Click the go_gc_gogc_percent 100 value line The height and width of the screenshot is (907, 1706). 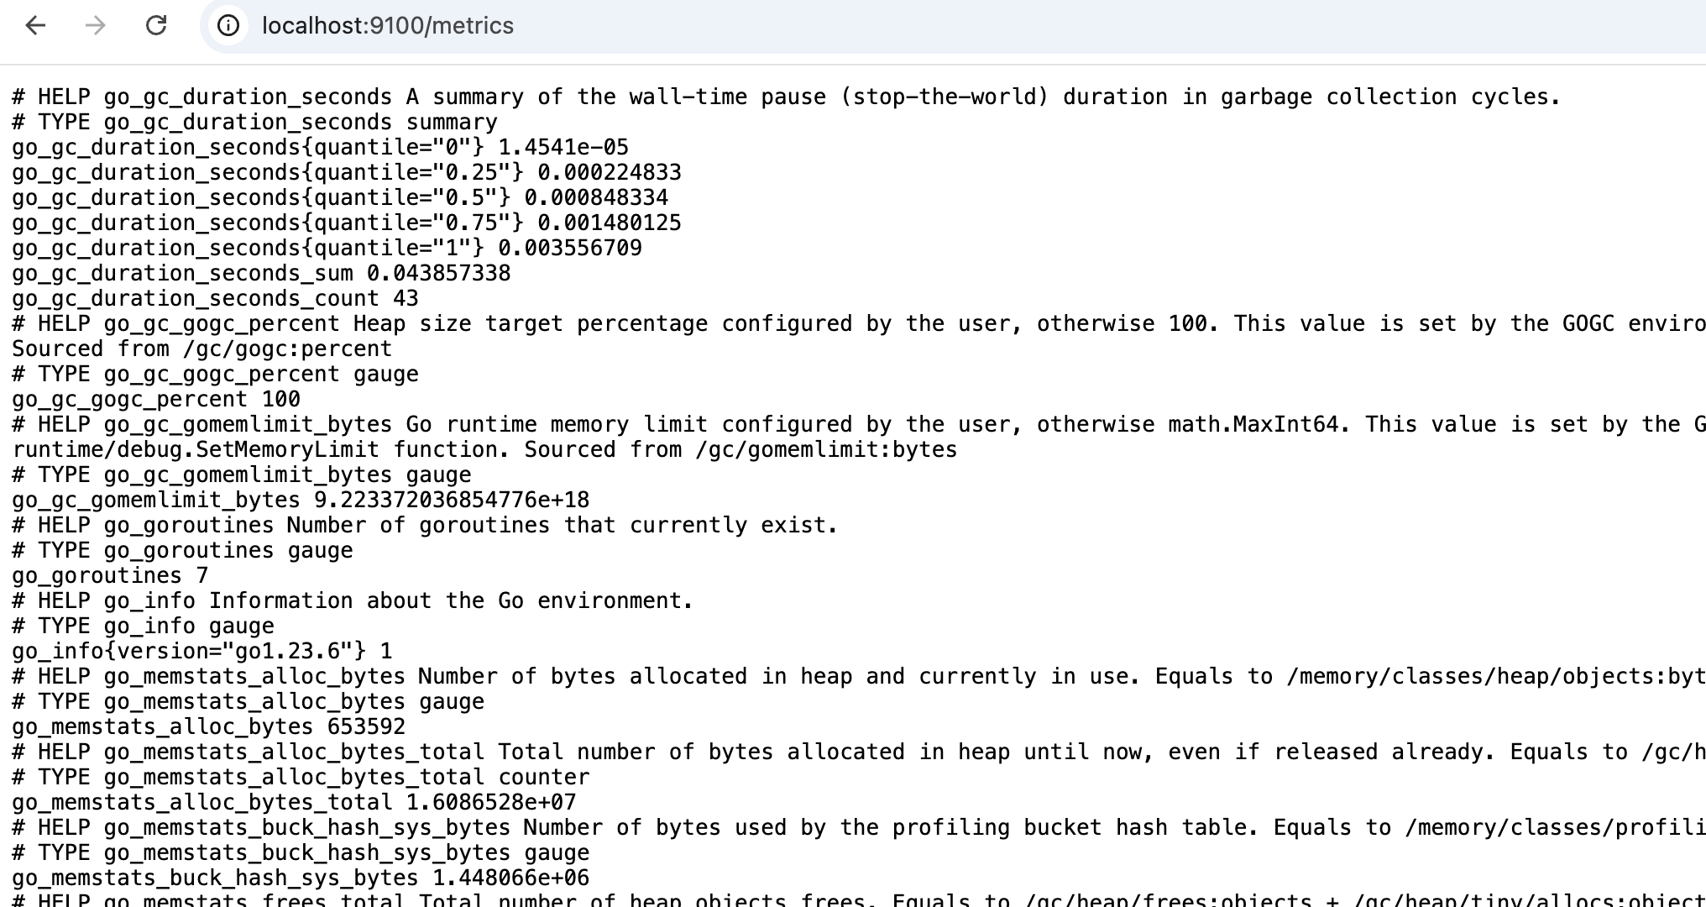(x=156, y=400)
